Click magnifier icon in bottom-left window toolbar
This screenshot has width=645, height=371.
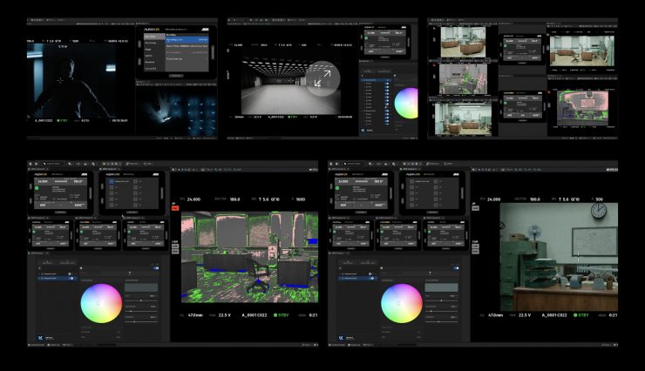tap(93, 164)
